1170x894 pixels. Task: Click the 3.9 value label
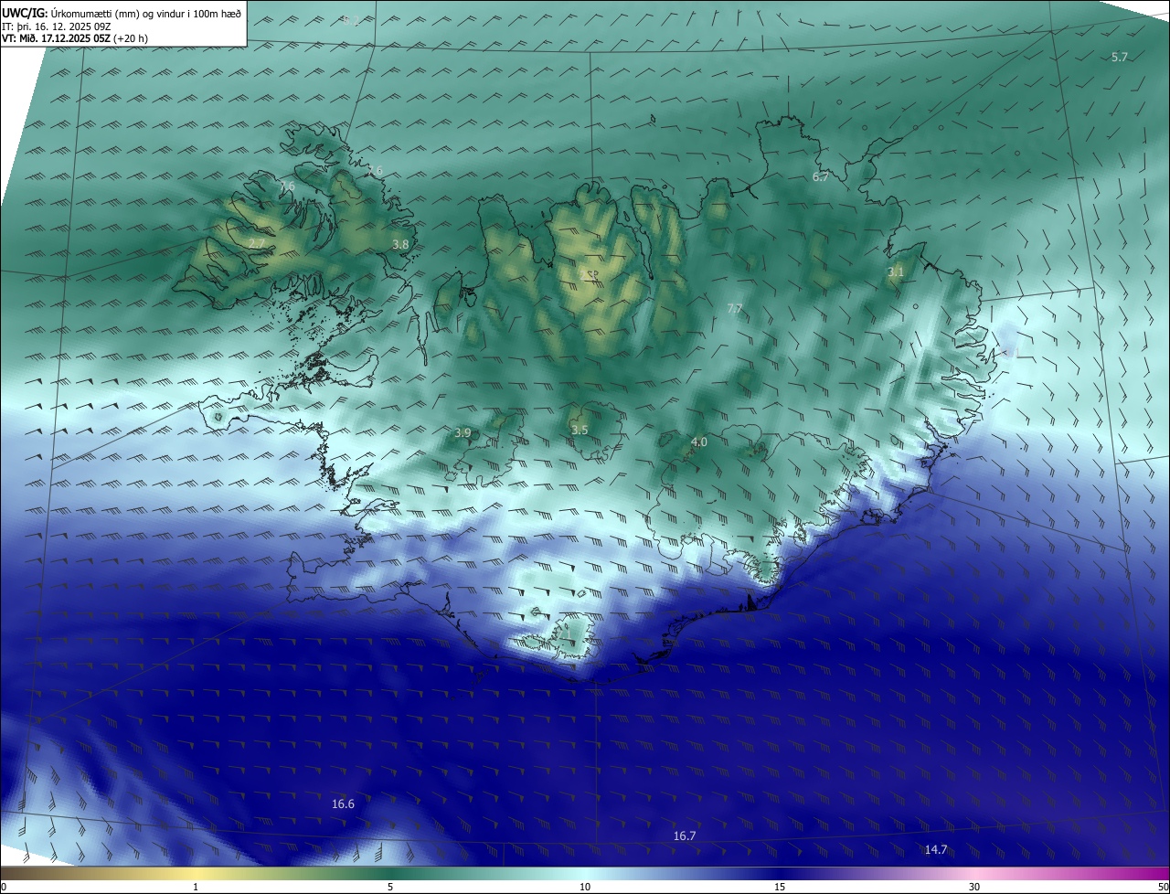click(x=463, y=432)
